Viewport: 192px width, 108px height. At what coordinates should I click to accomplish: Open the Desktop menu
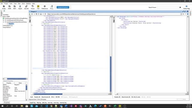[28, 4]
